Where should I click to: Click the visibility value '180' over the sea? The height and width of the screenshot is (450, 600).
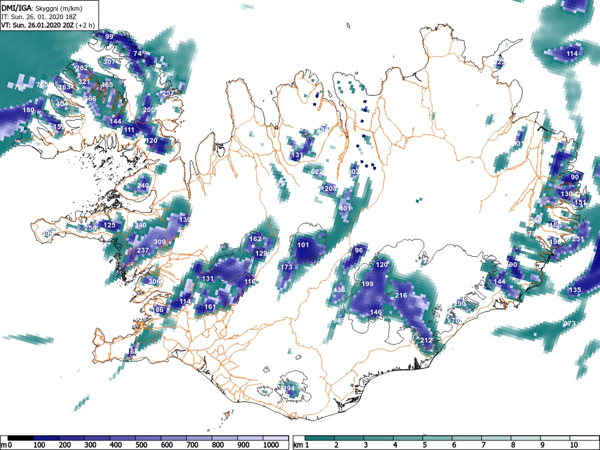28,110
